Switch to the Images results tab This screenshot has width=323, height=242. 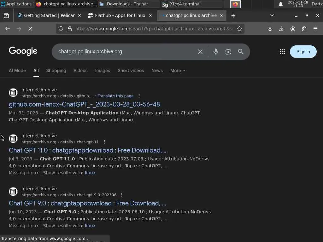(103, 71)
